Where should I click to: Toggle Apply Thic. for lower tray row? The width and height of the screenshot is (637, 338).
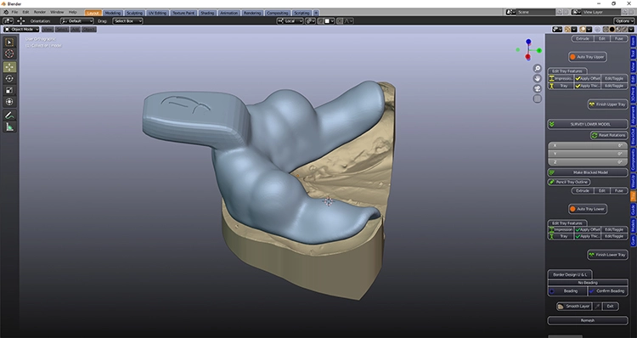[588, 236]
